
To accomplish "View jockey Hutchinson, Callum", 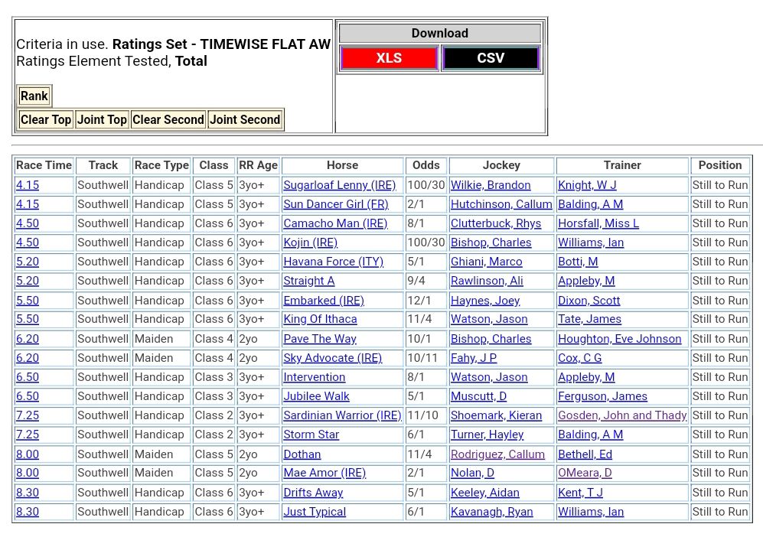I will point(501,204).
